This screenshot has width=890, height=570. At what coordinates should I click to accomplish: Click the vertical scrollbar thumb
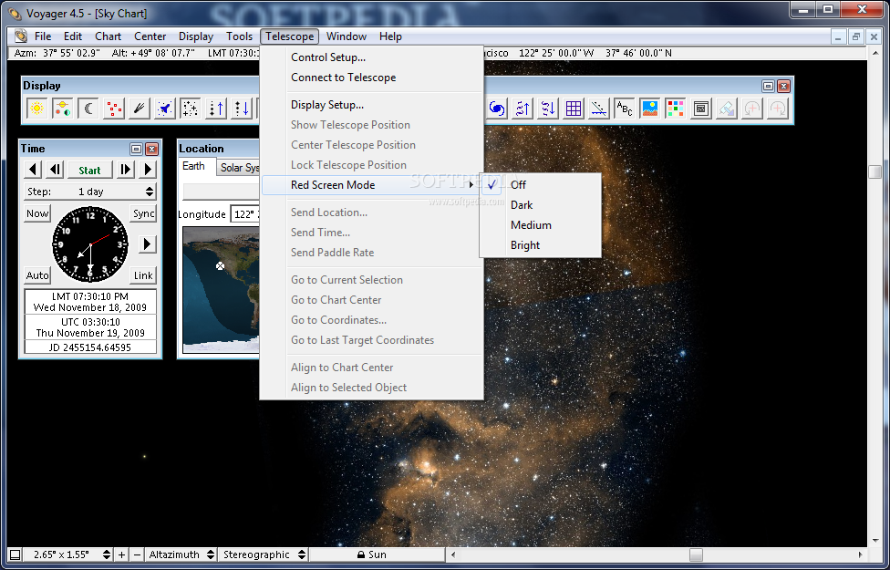tap(874, 172)
